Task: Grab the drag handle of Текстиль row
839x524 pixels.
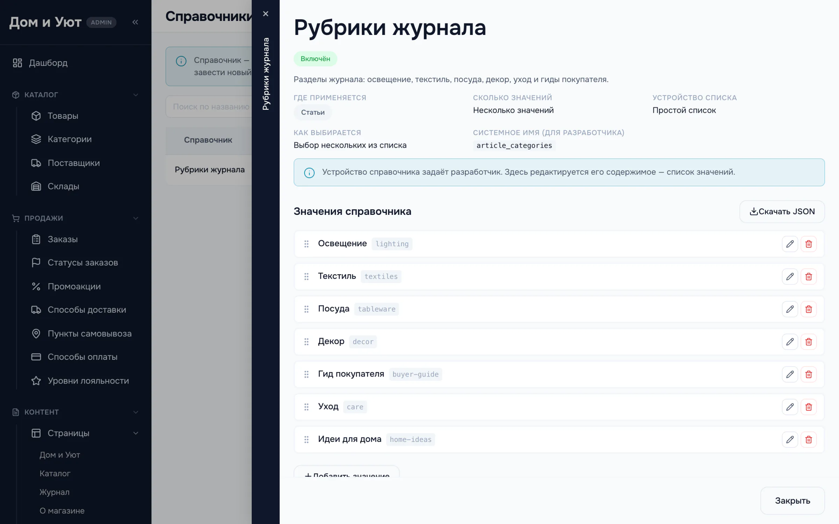Action: point(306,277)
